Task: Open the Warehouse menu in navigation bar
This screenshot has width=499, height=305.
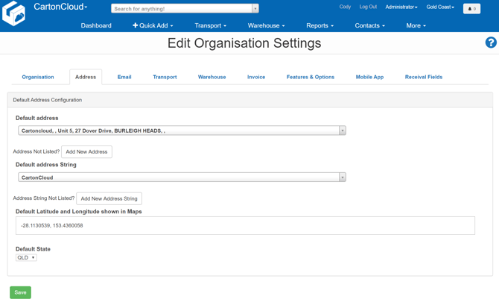Action: click(266, 25)
